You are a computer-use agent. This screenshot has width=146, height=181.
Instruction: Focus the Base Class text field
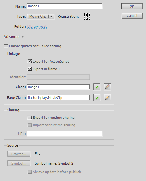tap(58, 98)
